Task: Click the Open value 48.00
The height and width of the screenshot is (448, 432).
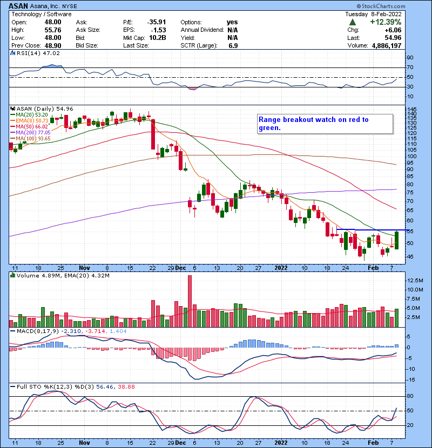Action: [x=53, y=22]
